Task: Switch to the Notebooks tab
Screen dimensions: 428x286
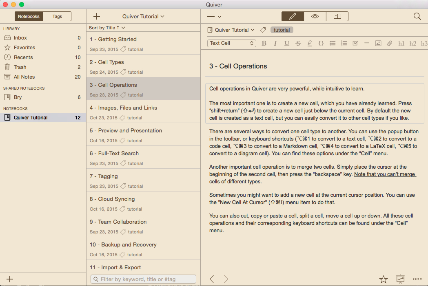Action: click(29, 16)
